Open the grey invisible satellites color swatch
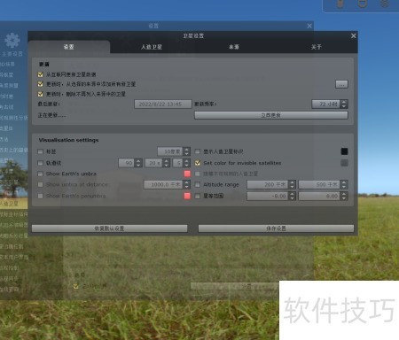 [344, 163]
